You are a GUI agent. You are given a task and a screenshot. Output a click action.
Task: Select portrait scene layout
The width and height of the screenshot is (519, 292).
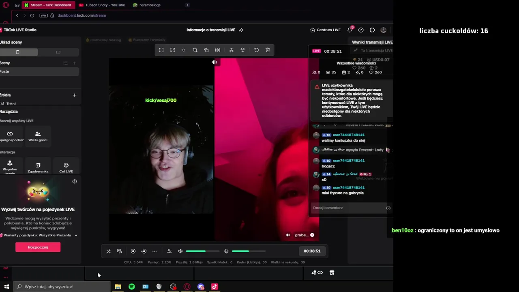coord(17,52)
